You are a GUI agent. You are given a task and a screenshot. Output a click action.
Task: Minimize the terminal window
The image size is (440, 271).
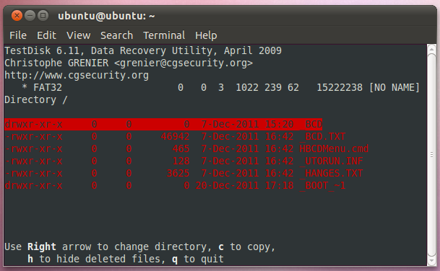(30, 15)
